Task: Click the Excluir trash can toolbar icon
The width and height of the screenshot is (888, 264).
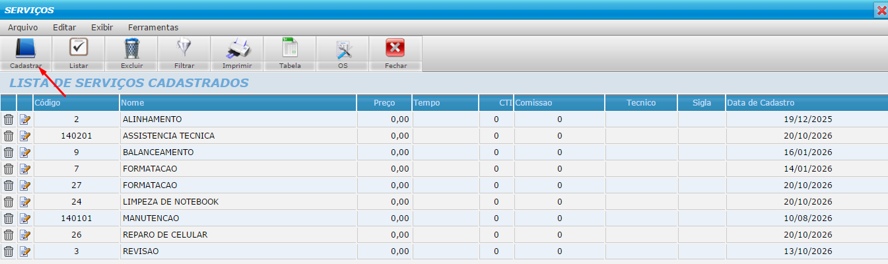Action: click(x=131, y=48)
